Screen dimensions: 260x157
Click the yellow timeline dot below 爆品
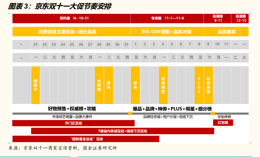(x=130, y=114)
